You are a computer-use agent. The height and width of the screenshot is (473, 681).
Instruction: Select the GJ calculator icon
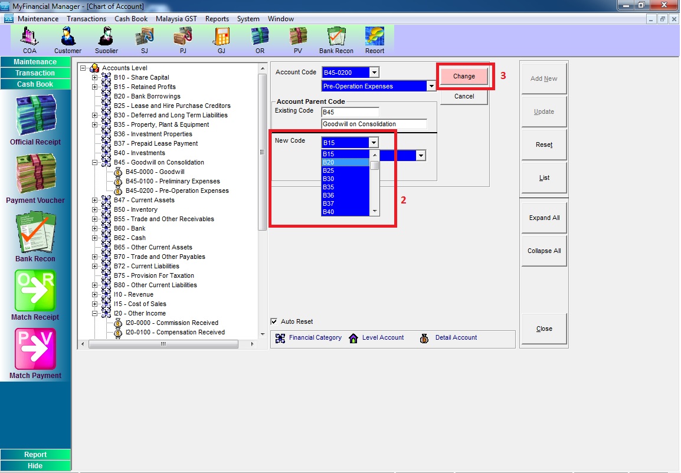click(221, 38)
